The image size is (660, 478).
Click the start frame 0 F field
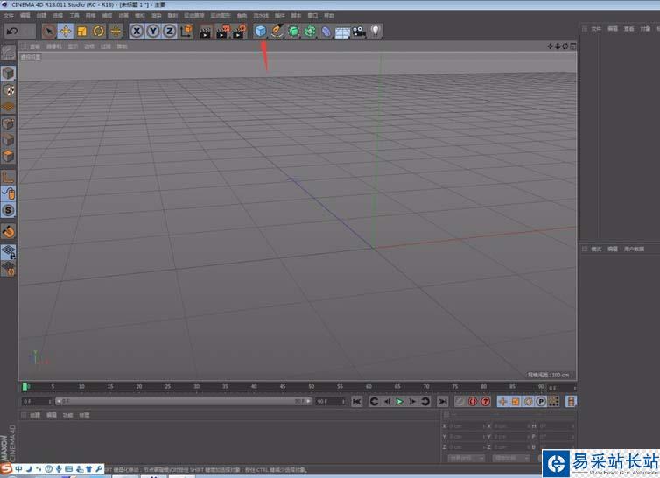pyautogui.click(x=36, y=402)
